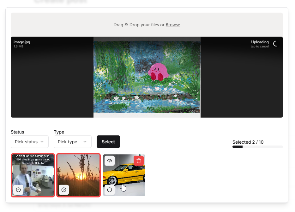Click the black Select button
The width and height of the screenshot is (295, 212).
pyautogui.click(x=108, y=142)
